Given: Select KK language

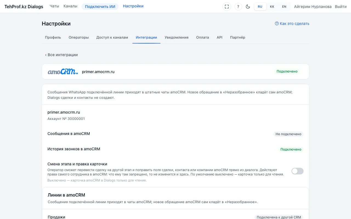Looking at the screenshot, I should (272, 7).
